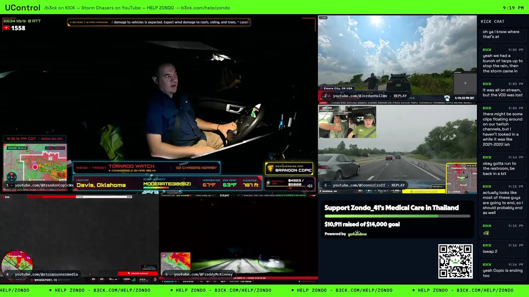Select stream 3 youtube.com/@ConnorCroff REPLAY label
The width and height of the screenshot is (529, 297).
click(364, 185)
